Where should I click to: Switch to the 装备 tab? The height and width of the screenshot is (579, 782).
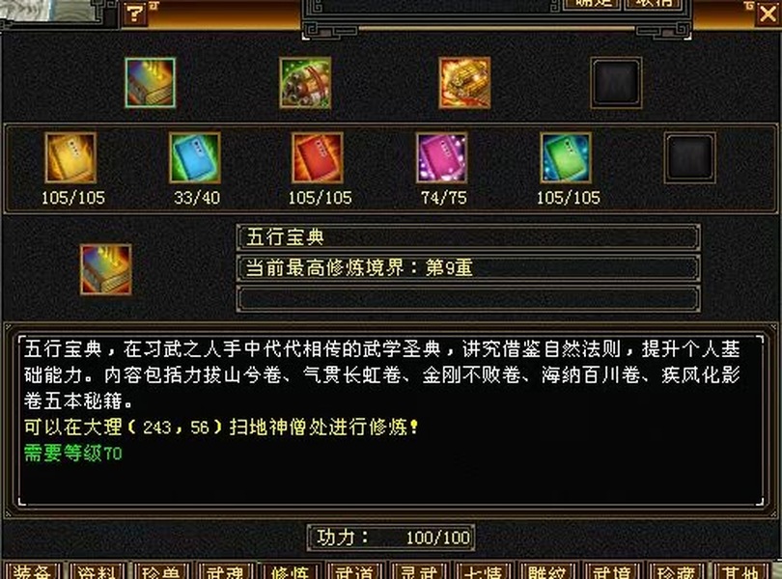(x=32, y=571)
